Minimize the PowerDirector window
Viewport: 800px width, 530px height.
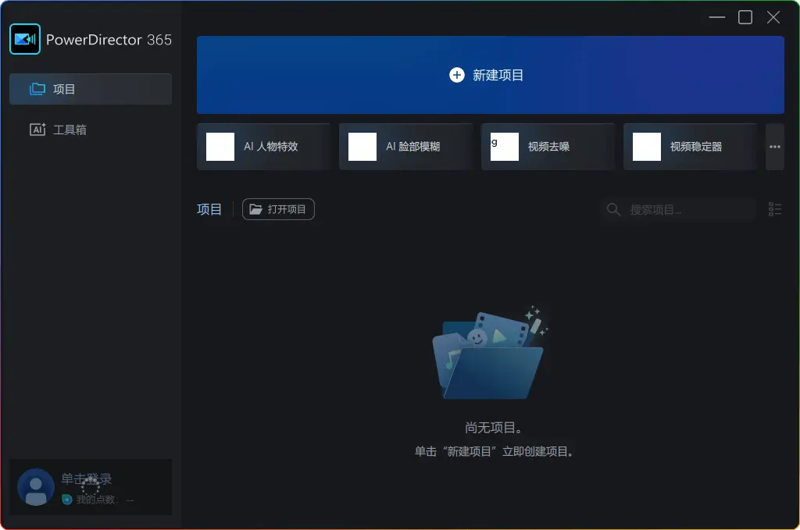tap(717, 17)
